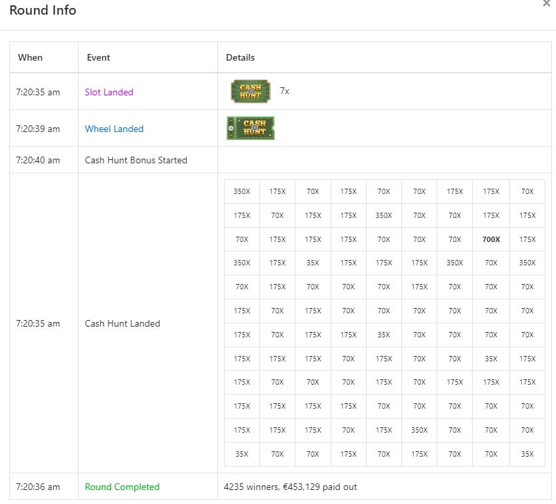
Task: Click the When column header
Action: pyautogui.click(x=30, y=57)
